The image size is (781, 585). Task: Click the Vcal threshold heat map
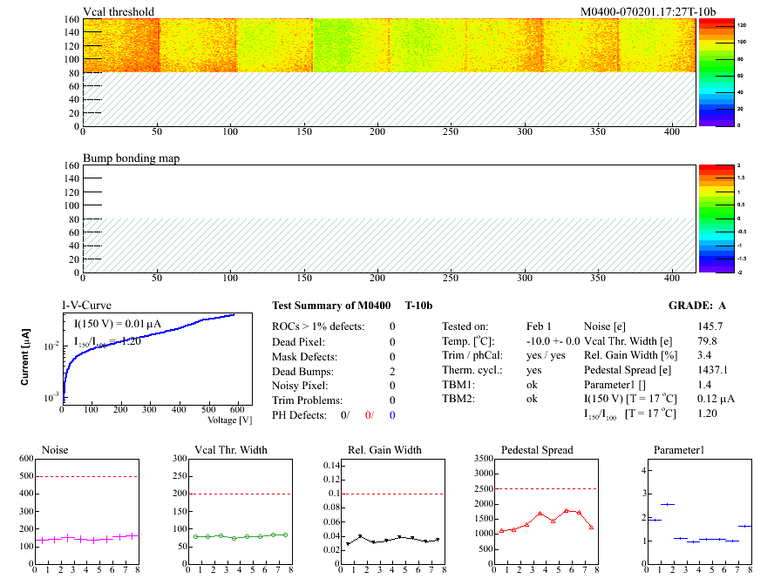coord(389,46)
